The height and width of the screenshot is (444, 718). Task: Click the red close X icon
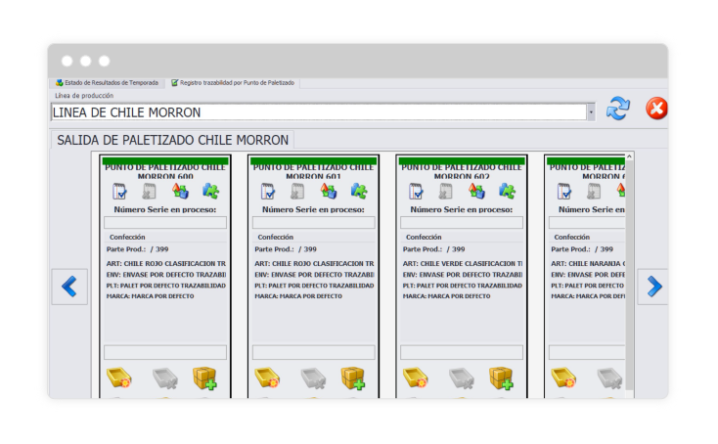[x=656, y=109]
